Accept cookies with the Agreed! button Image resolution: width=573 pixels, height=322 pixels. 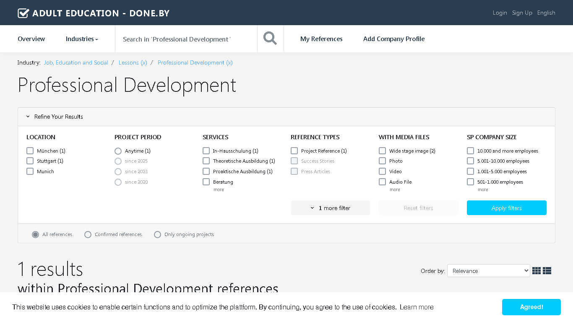(531, 307)
